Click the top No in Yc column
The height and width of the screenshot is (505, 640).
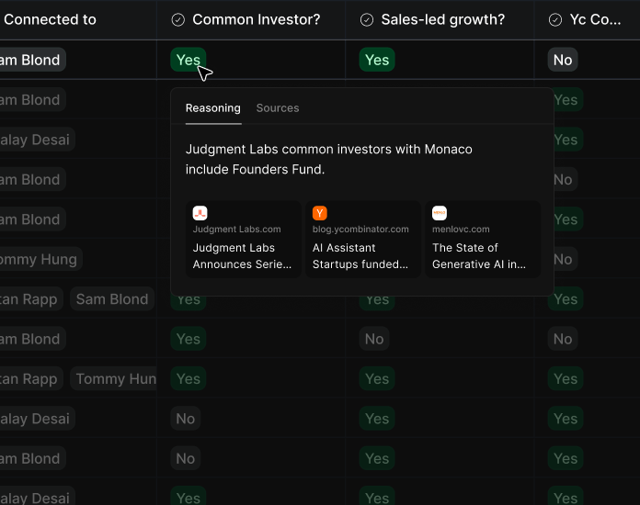(x=563, y=60)
